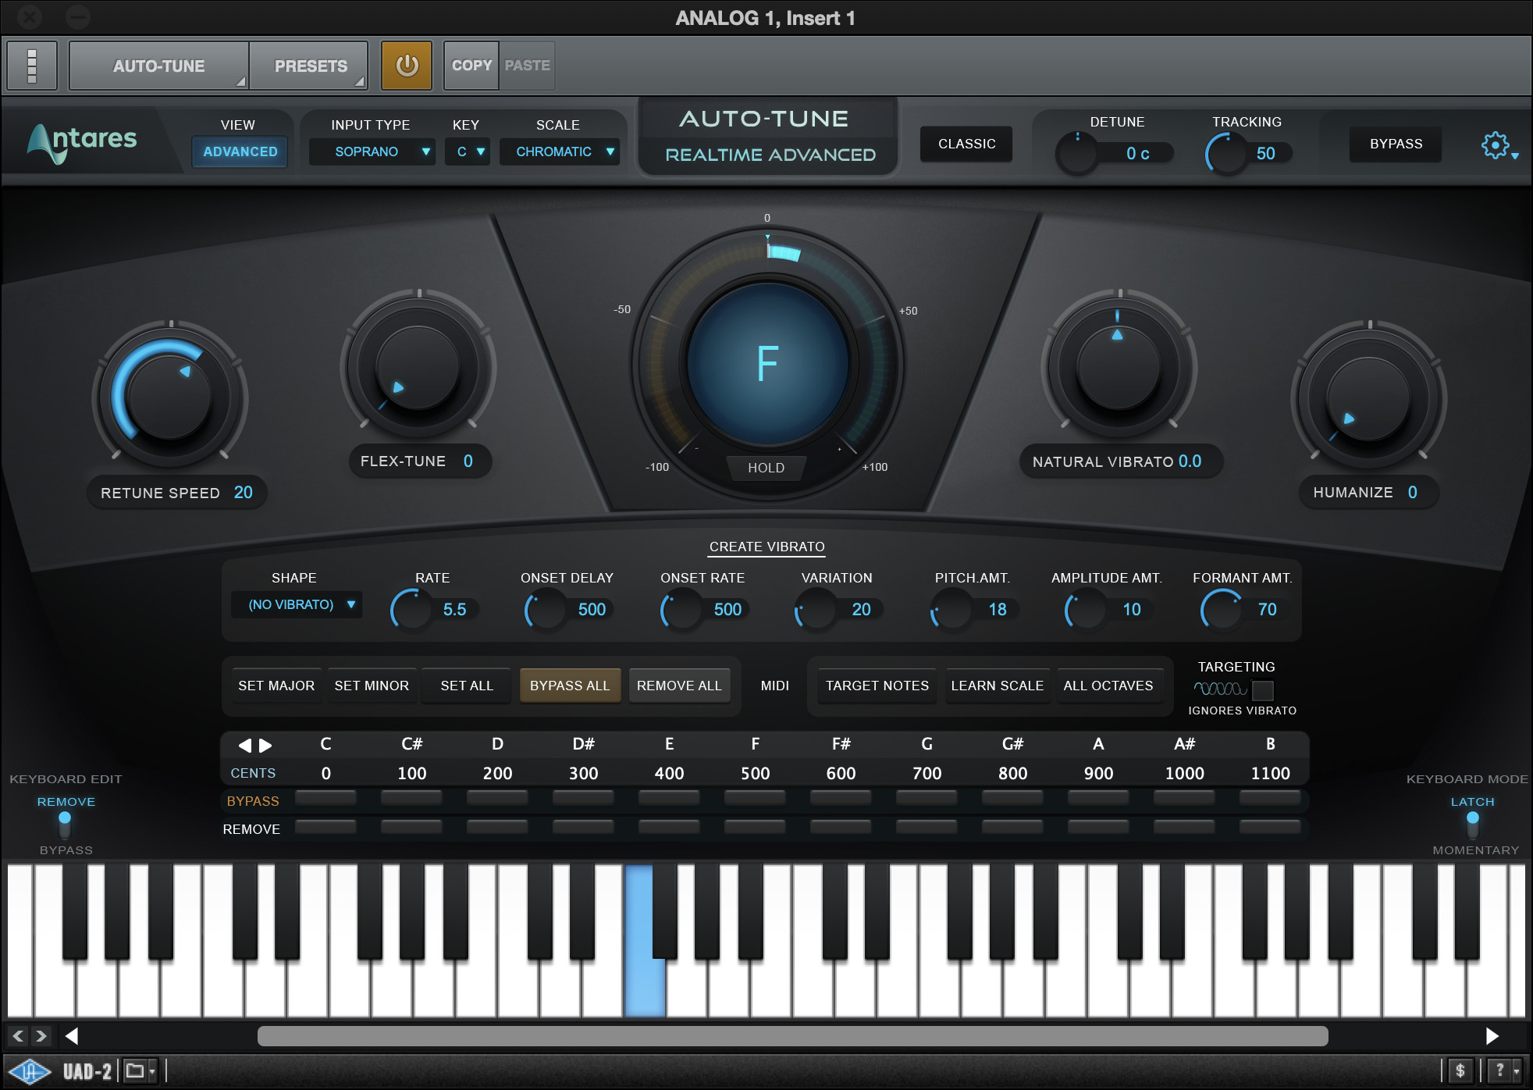Toggle Bypass for note E

[669, 798]
